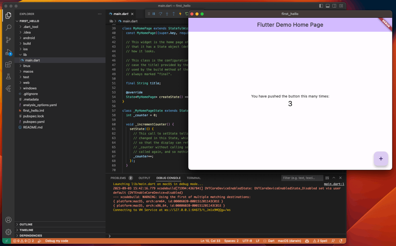Close the main.dart editor tab
Viewport: 396px width, 246px height.
click(x=132, y=14)
